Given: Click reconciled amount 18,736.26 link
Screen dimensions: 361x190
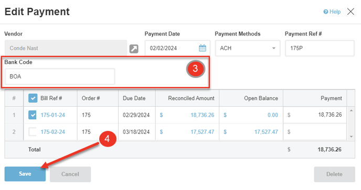Looking at the screenshot, I should pyautogui.click(x=203, y=115).
